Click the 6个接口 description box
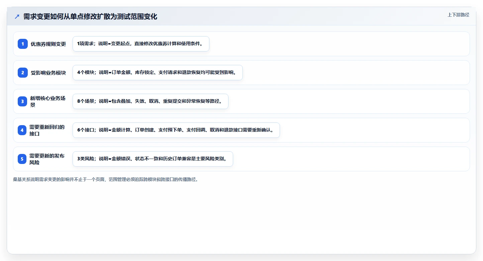The image size is (483, 261). pyautogui.click(x=176, y=130)
